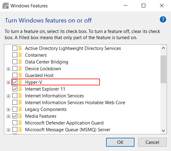Click the Internet Explorer 11 folder icon
171x151 pixels.
20,89
